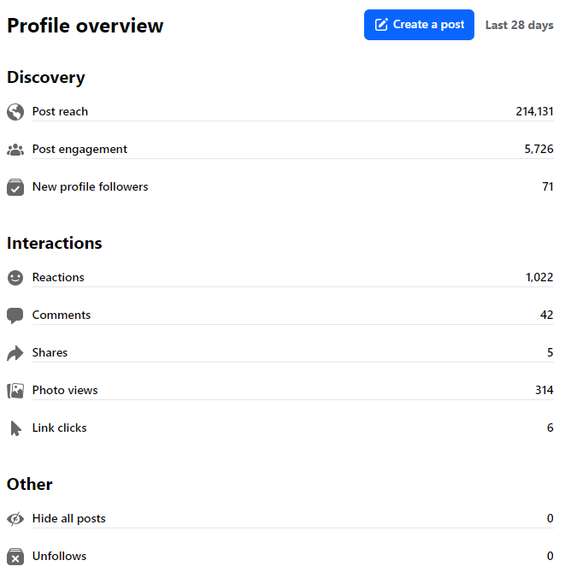Click the Discovery section heading
This screenshot has width=565, height=578.
(46, 78)
